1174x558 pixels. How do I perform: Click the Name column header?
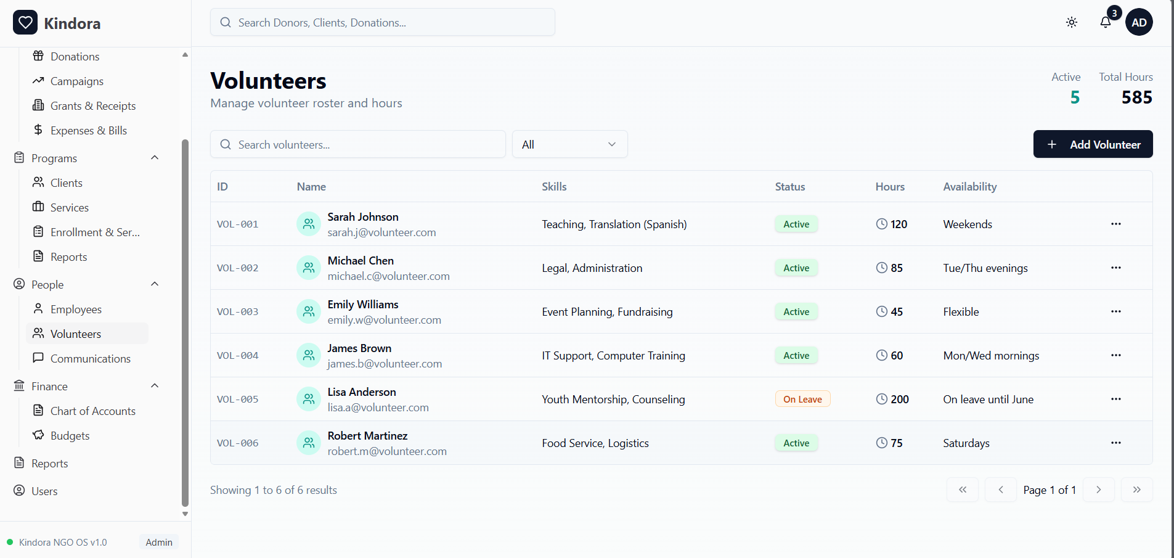[x=311, y=187]
